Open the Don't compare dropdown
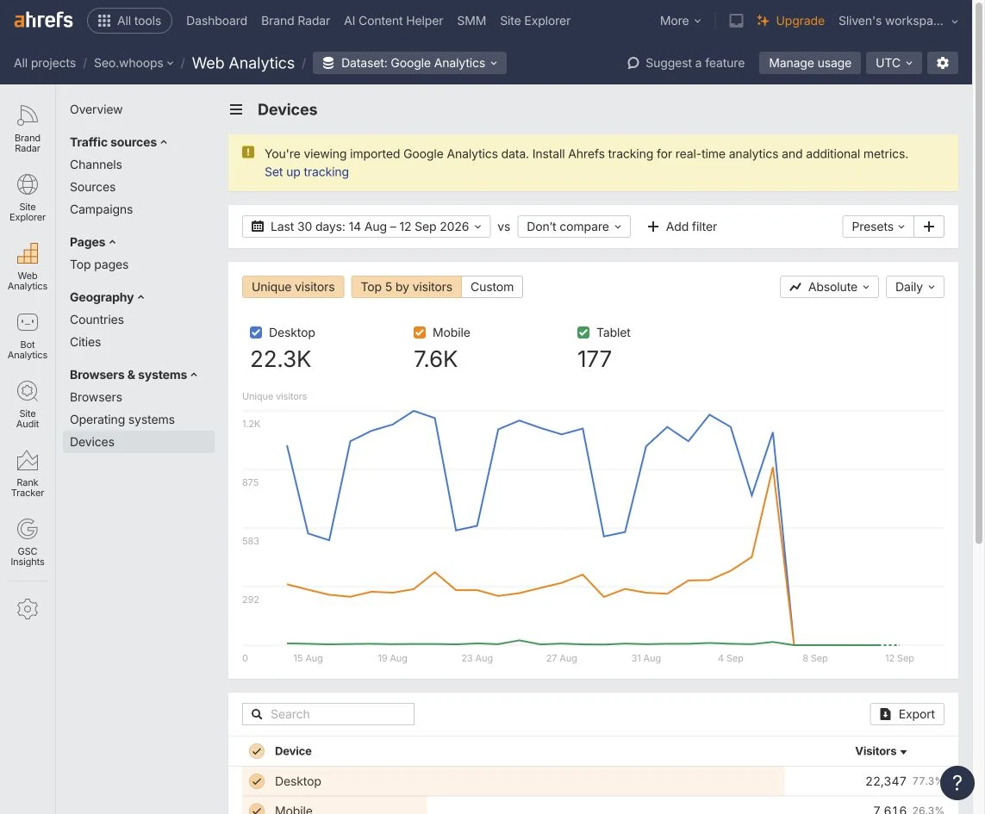 [574, 227]
